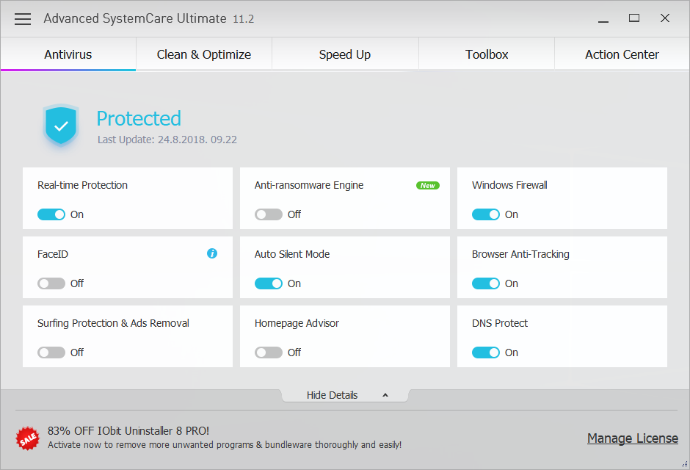This screenshot has width=690, height=470.
Task: Turn on Homepage Advisor toggle
Action: pyautogui.click(x=269, y=352)
